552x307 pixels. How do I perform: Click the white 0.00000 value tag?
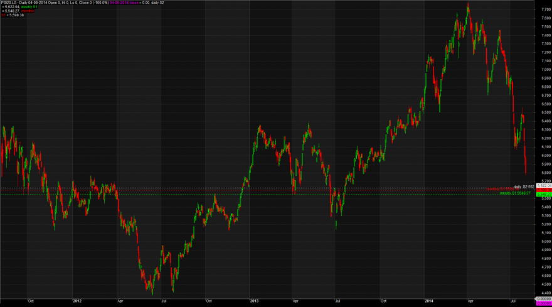coord(544,299)
